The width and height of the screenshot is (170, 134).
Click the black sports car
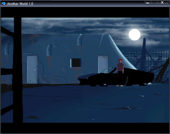click(116, 77)
